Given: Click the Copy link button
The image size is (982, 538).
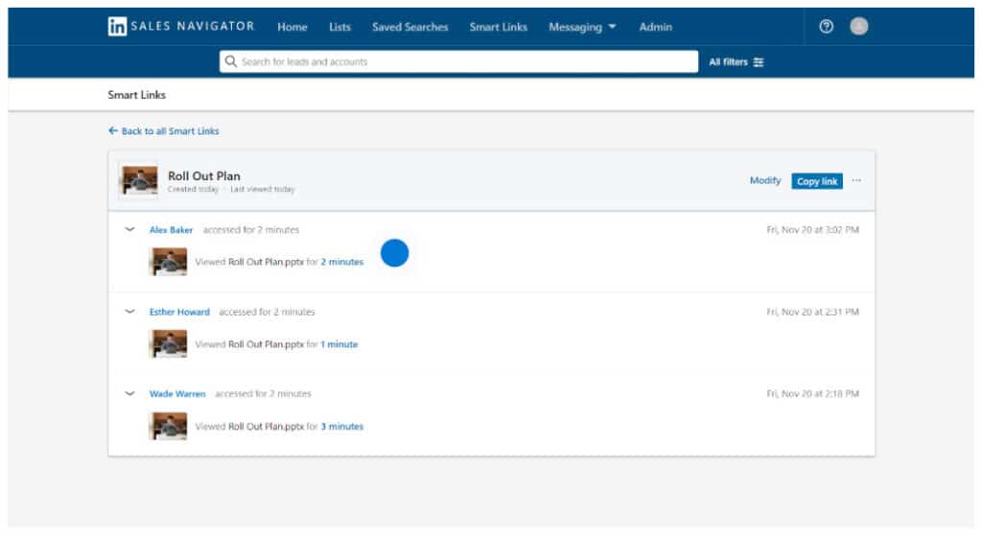Looking at the screenshot, I should 817,181.
